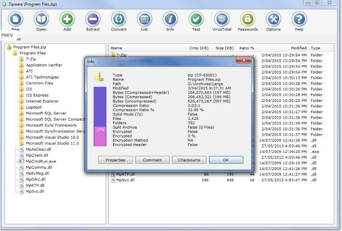Open the Options tools icon
Viewport: 342px width, 231px height.
(273, 19)
